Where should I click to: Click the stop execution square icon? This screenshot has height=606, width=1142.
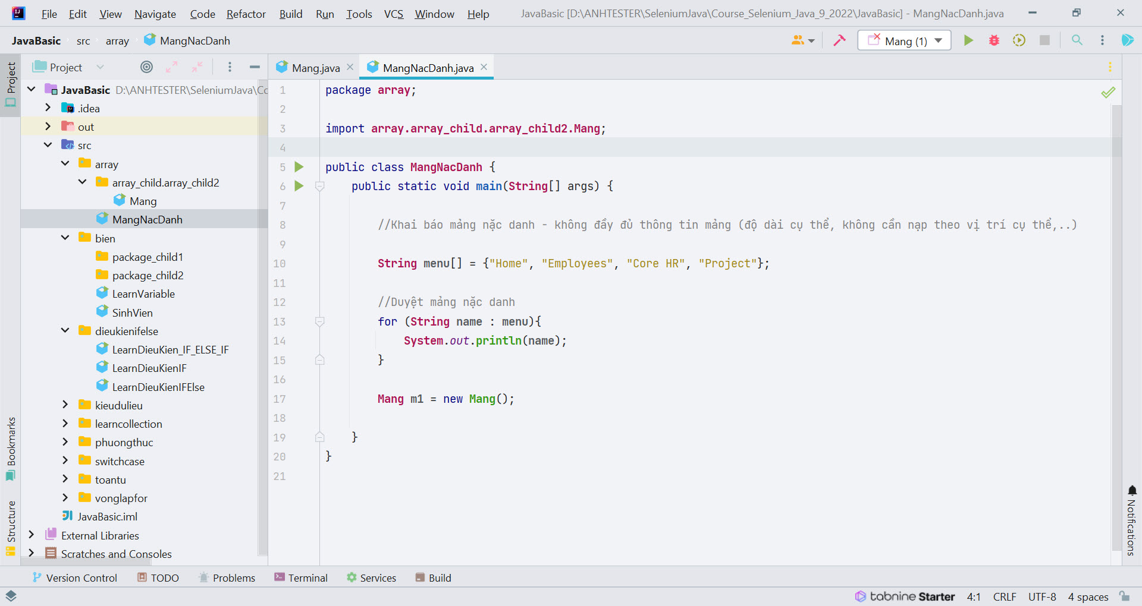click(x=1044, y=40)
